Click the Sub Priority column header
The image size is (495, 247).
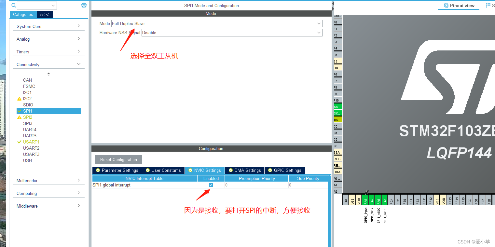308,178
